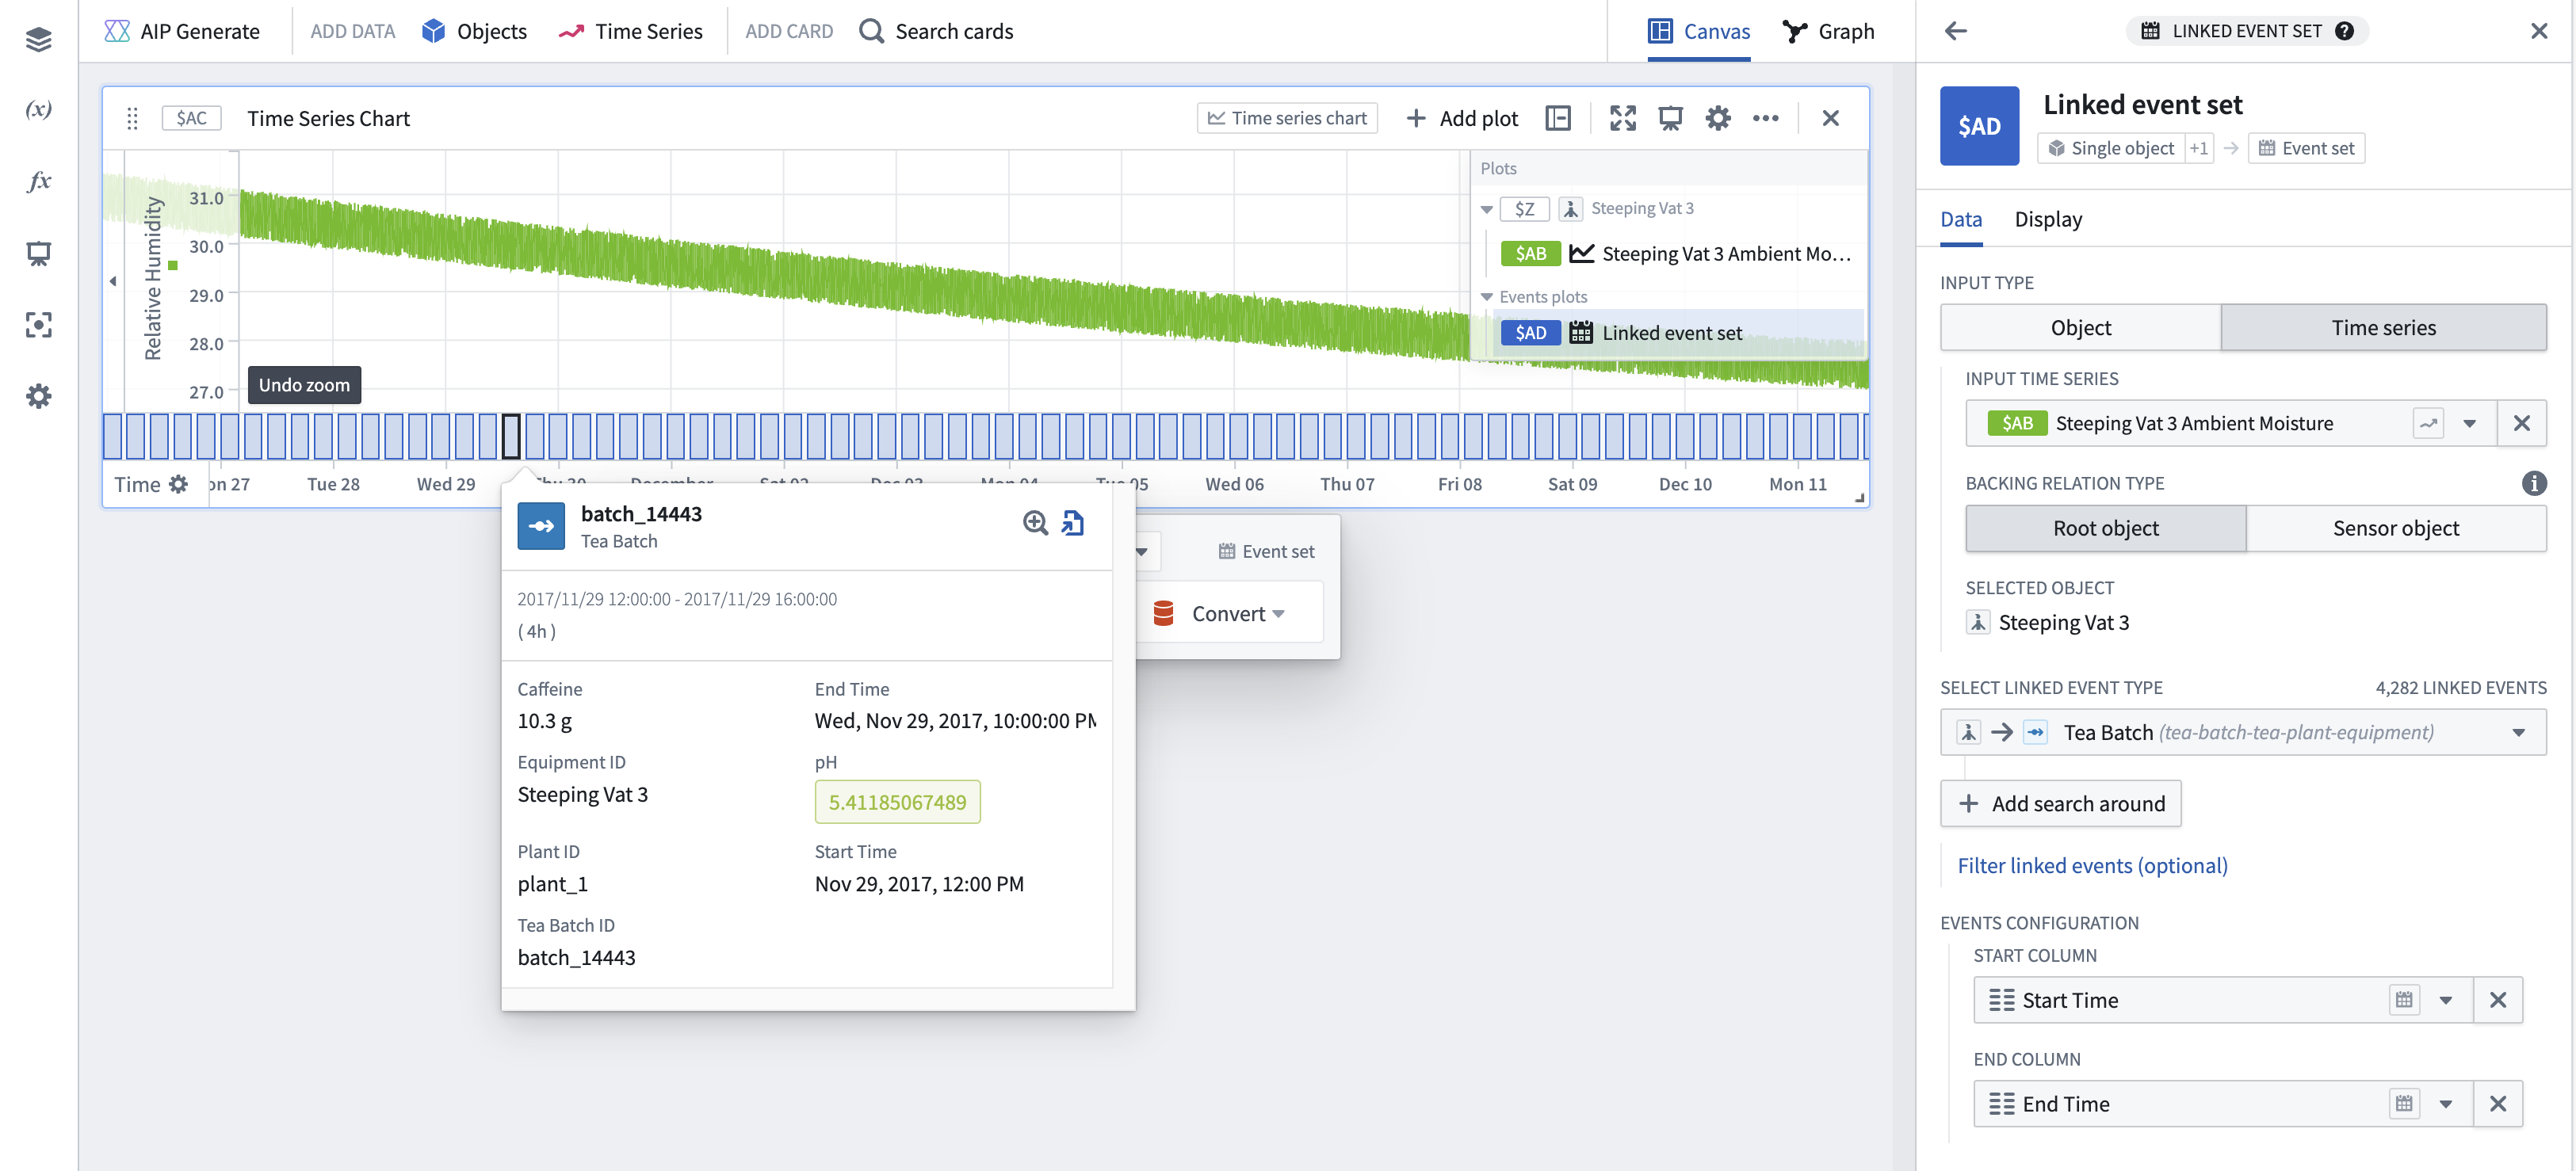
Task: Clear the Start Time column selection
Action: click(2497, 1000)
